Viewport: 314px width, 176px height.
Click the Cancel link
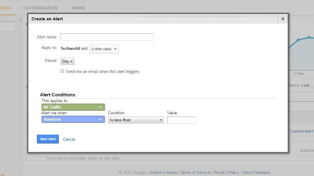[x=69, y=139]
